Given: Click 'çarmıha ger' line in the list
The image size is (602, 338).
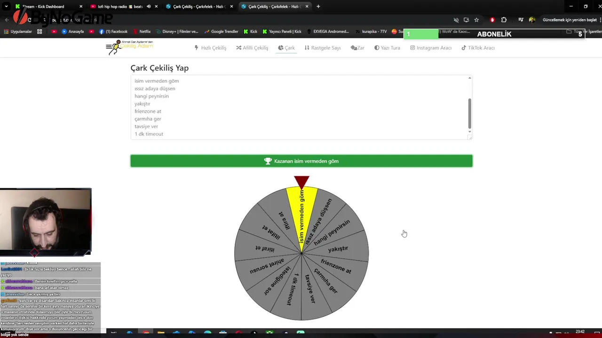Looking at the screenshot, I should (148, 119).
